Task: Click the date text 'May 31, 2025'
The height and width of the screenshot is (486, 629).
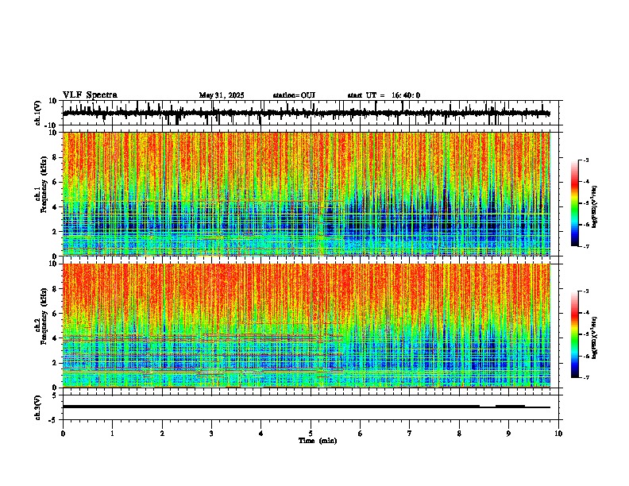Action: 222,95
